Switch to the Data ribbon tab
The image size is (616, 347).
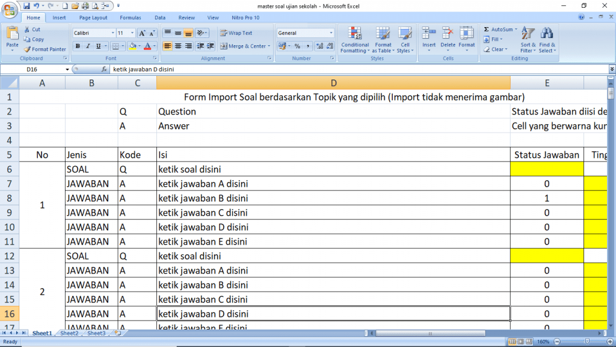coord(160,17)
